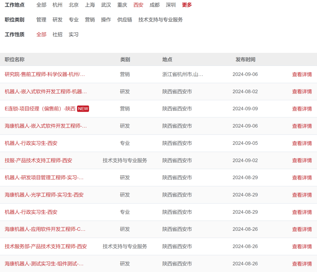Select 深圳 as work location
The width and height of the screenshot is (317, 272).
point(171,5)
